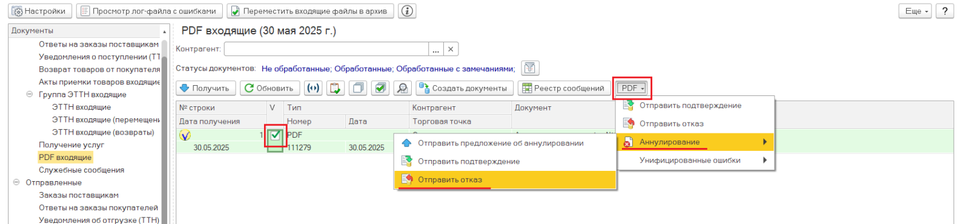Click the row status icon in first line
Screen dimensions: 969x224
(185, 135)
